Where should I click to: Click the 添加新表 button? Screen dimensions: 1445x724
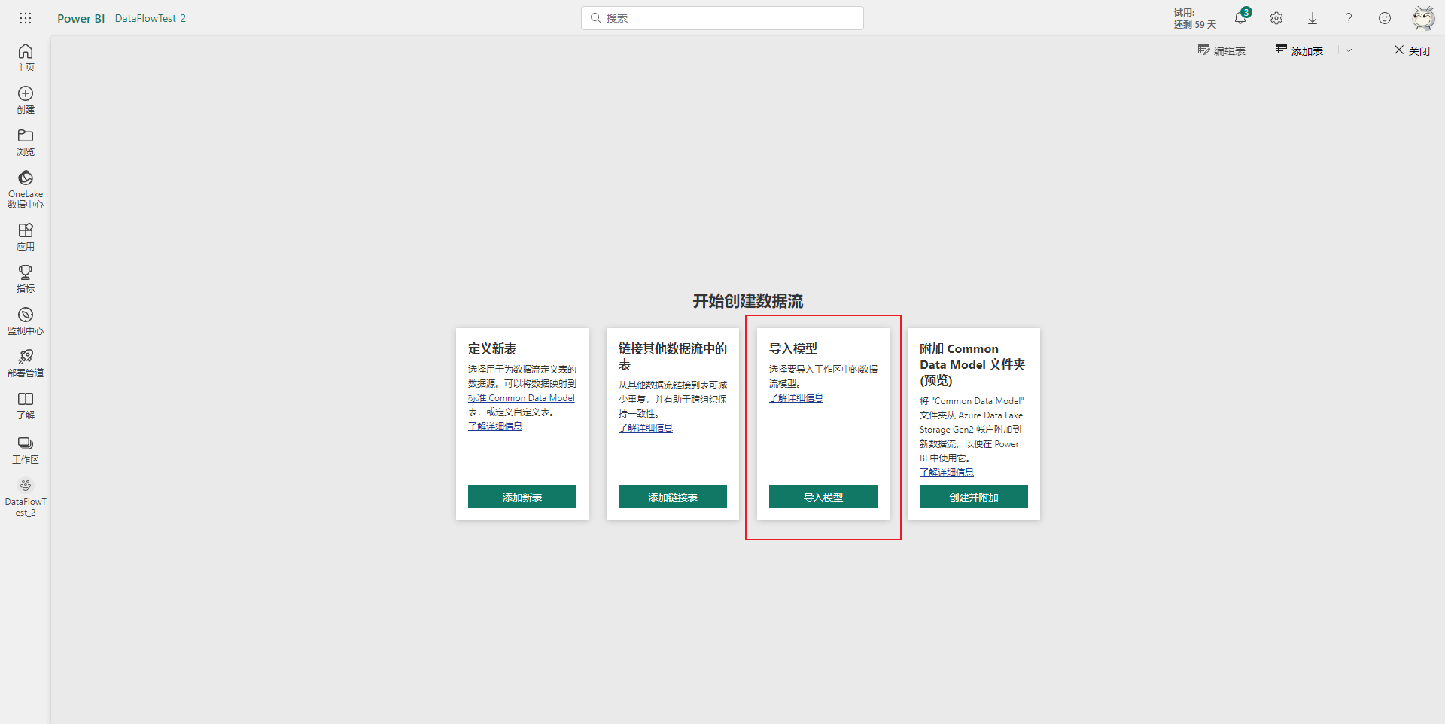point(522,497)
